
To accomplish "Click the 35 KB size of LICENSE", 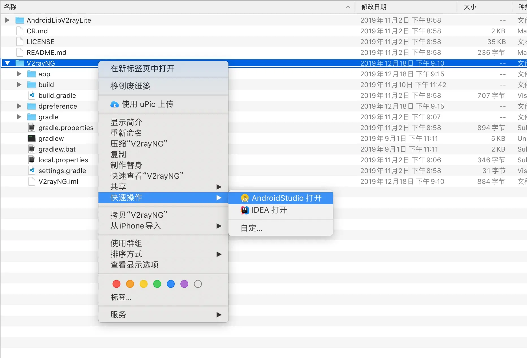I will click(x=496, y=42).
